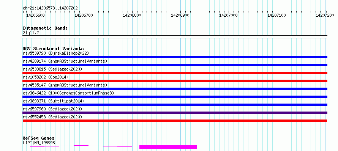Click blue bar under nsv4289174
The width and height of the screenshot is (338, 151).
(x=175, y=65)
